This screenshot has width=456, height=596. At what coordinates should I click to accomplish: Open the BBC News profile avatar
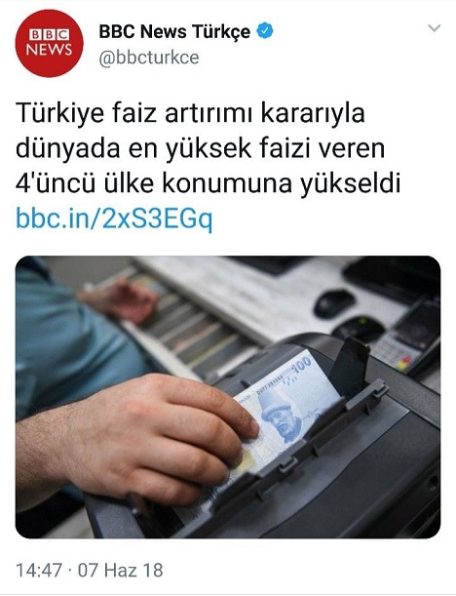tap(49, 43)
